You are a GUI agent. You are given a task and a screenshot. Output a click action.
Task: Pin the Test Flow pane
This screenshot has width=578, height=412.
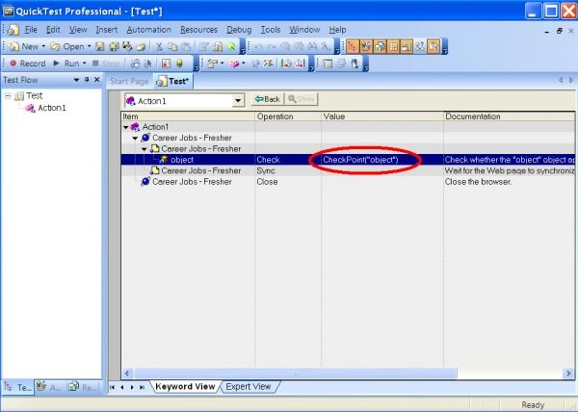point(87,80)
